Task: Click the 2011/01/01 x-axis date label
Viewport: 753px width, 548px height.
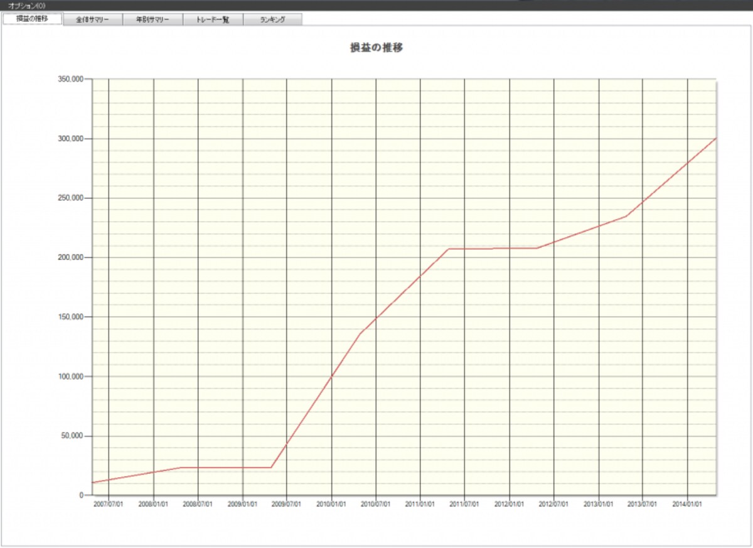Action: pyautogui.click(x=420, y=503)
